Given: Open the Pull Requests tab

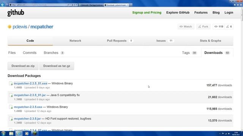Looking at the screenshot, I should (x=120, y=41).
